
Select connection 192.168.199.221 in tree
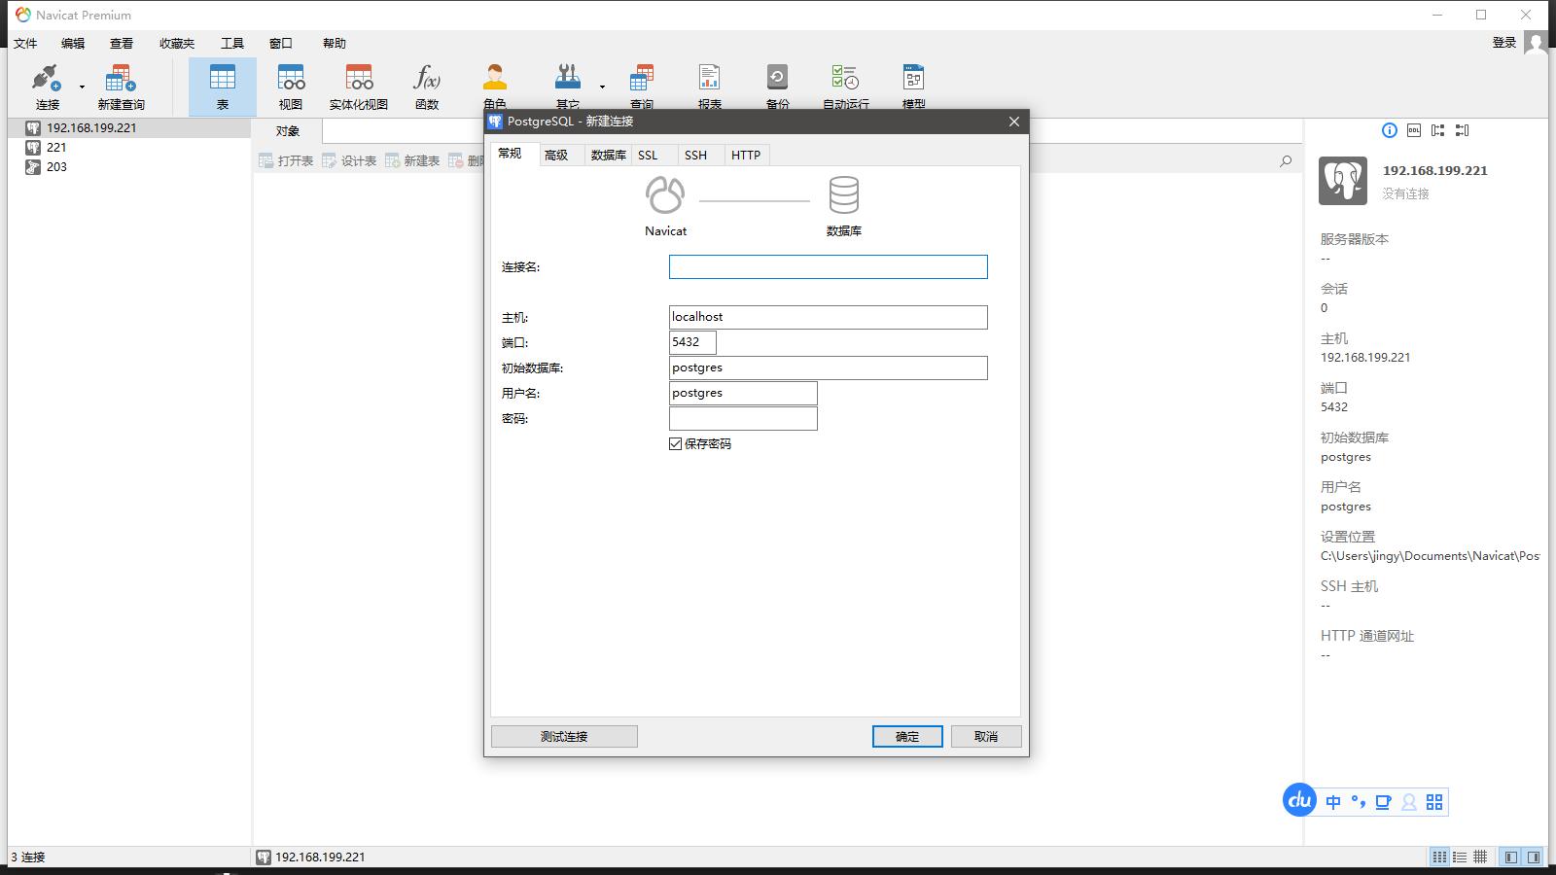click(x=129, y=127)
